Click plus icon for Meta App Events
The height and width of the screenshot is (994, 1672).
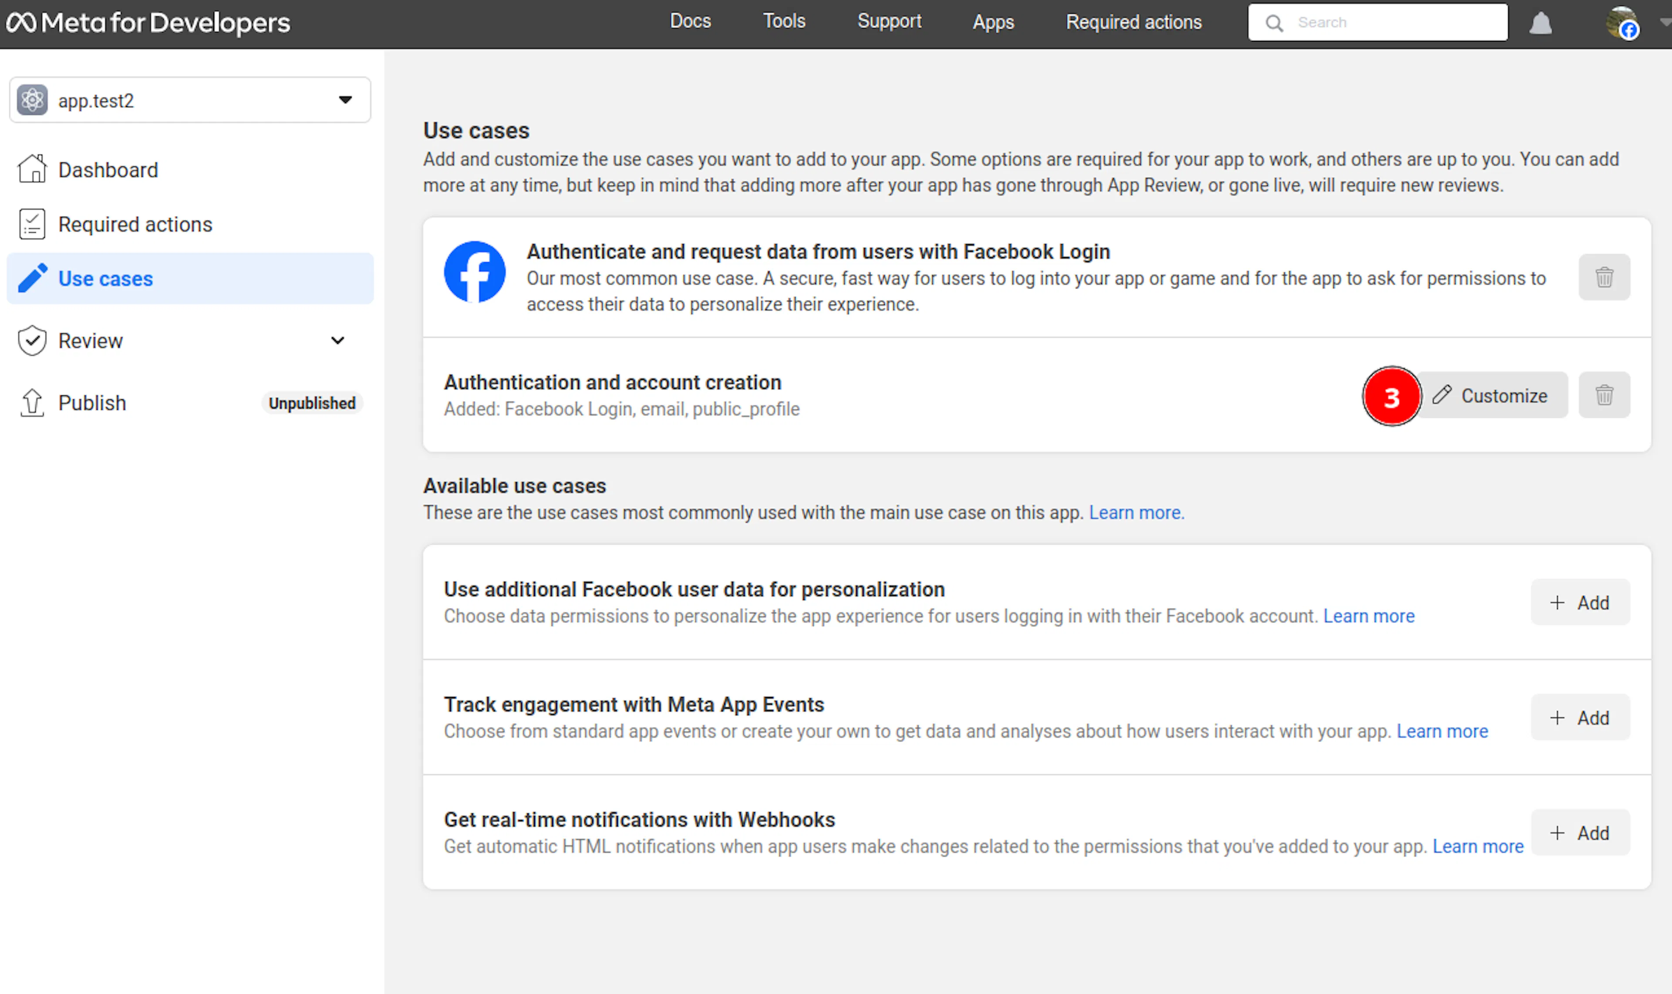pos(1557,718)
